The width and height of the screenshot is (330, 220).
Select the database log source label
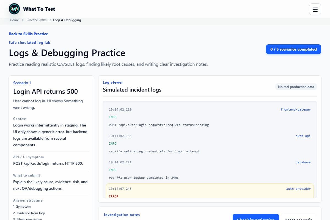(x=303, y=162)
